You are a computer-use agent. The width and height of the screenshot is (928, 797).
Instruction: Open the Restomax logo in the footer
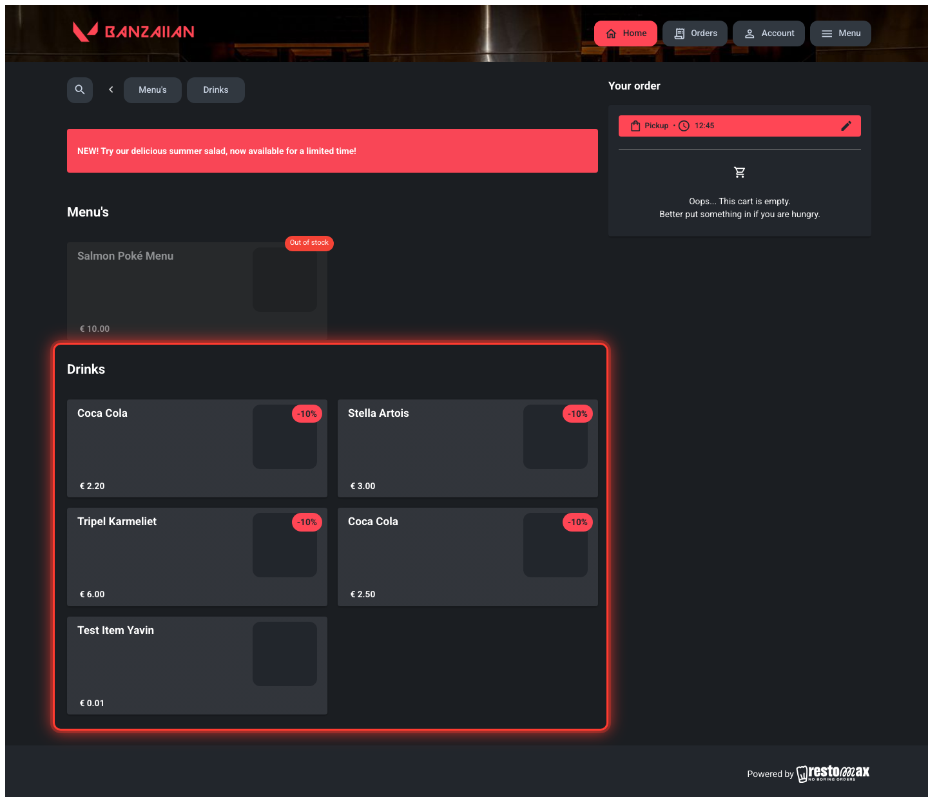tap(833, 773)
